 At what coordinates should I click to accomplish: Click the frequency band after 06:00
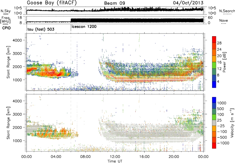137,20
